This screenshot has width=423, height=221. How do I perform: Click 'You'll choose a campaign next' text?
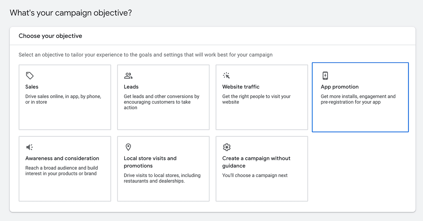[x=255, y=175]
